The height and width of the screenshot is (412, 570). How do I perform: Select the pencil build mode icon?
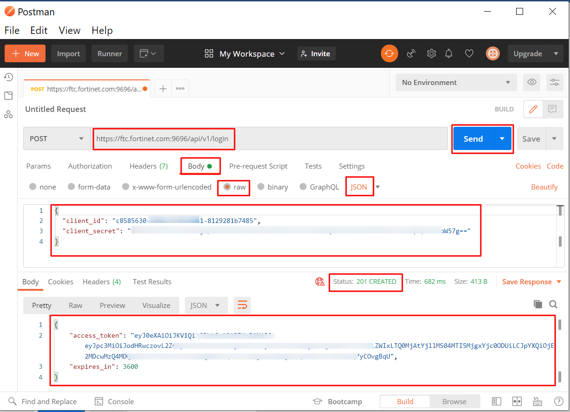(533, 109)
